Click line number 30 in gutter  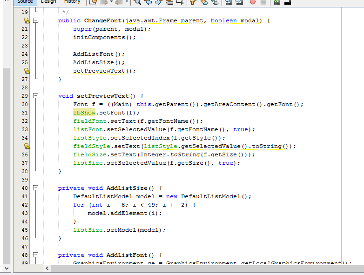pyautogui.click(x=25, y=104)
